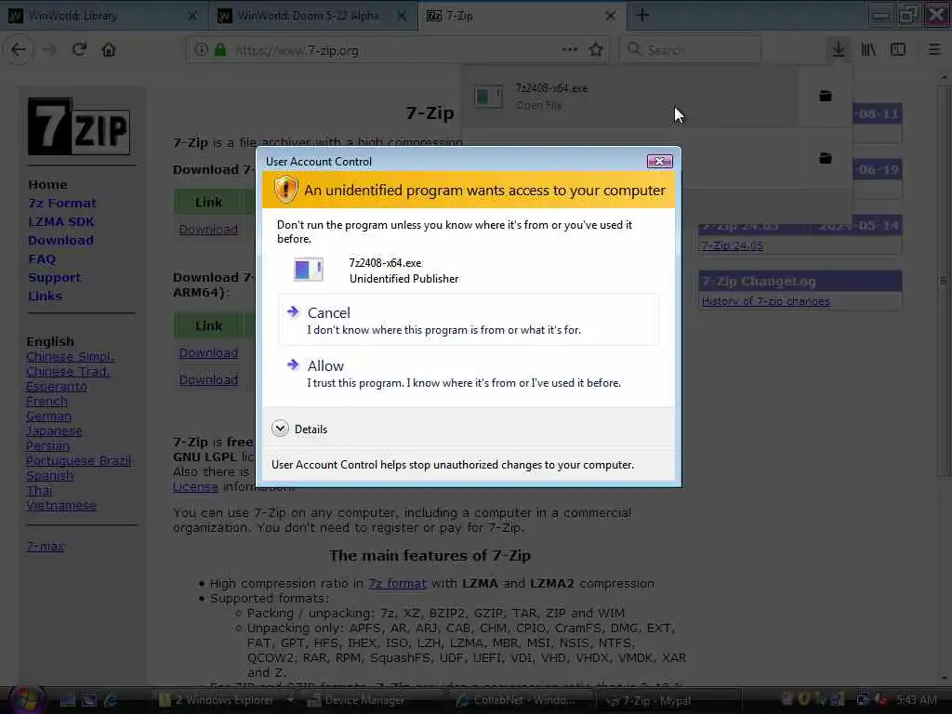Open containing folder for 7z2408-x64.exe download
The height and width of the screenshot is (714, 952).
click(x=826, y=96)
